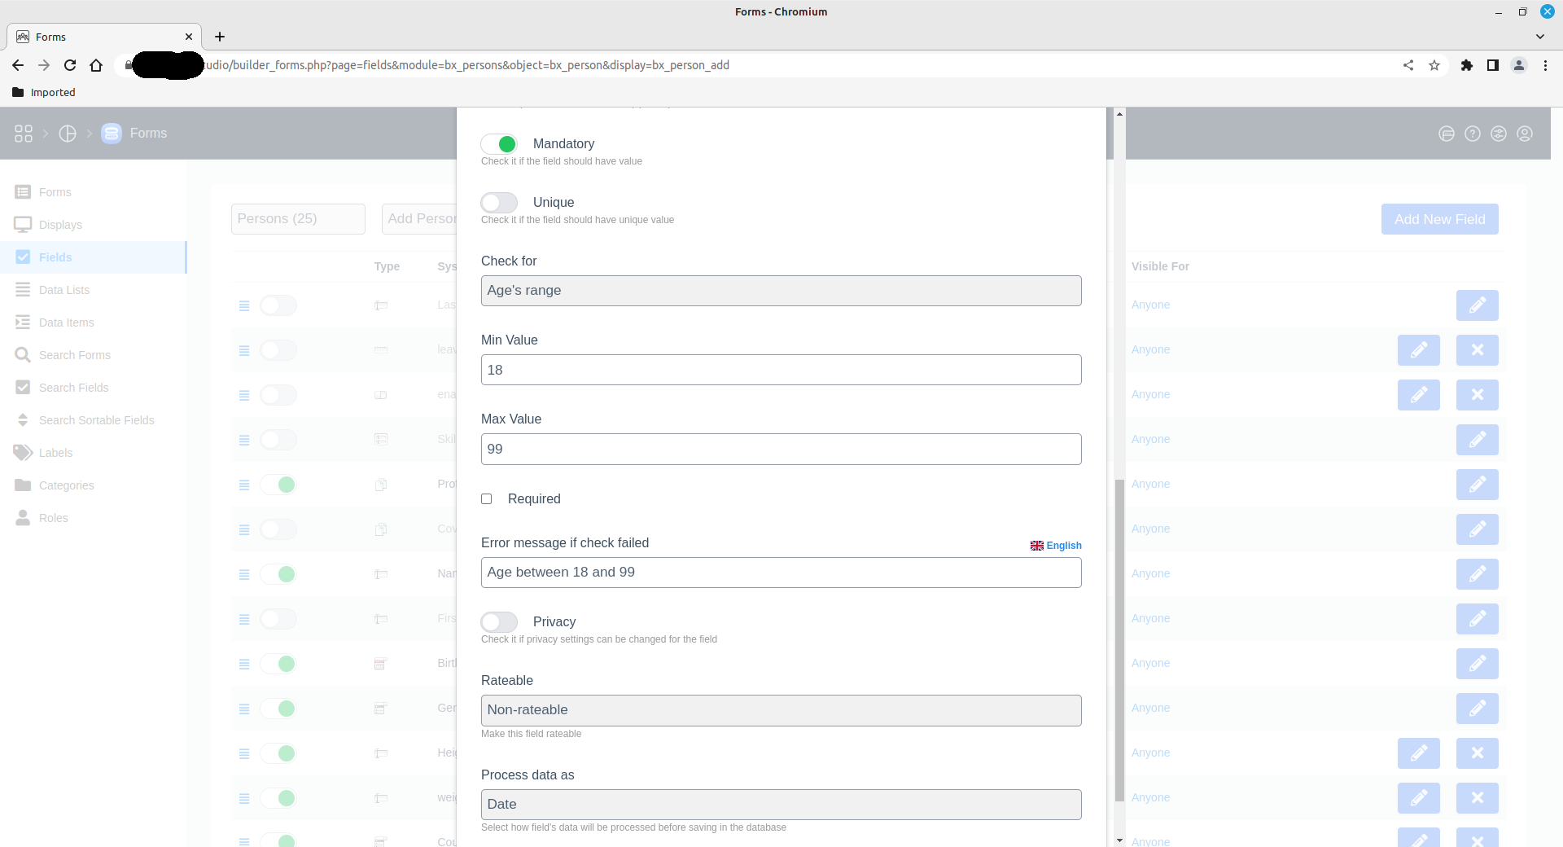Open the Check for dropdown
Screen dimensions: 1563x847
[781, 291]
